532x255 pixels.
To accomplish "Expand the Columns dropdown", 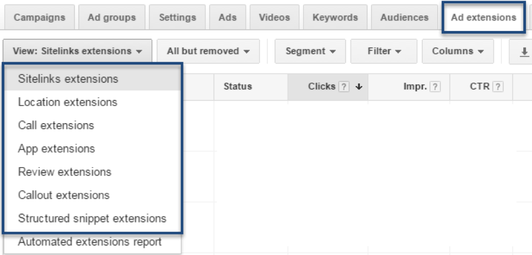I will (x=458, y=51).
